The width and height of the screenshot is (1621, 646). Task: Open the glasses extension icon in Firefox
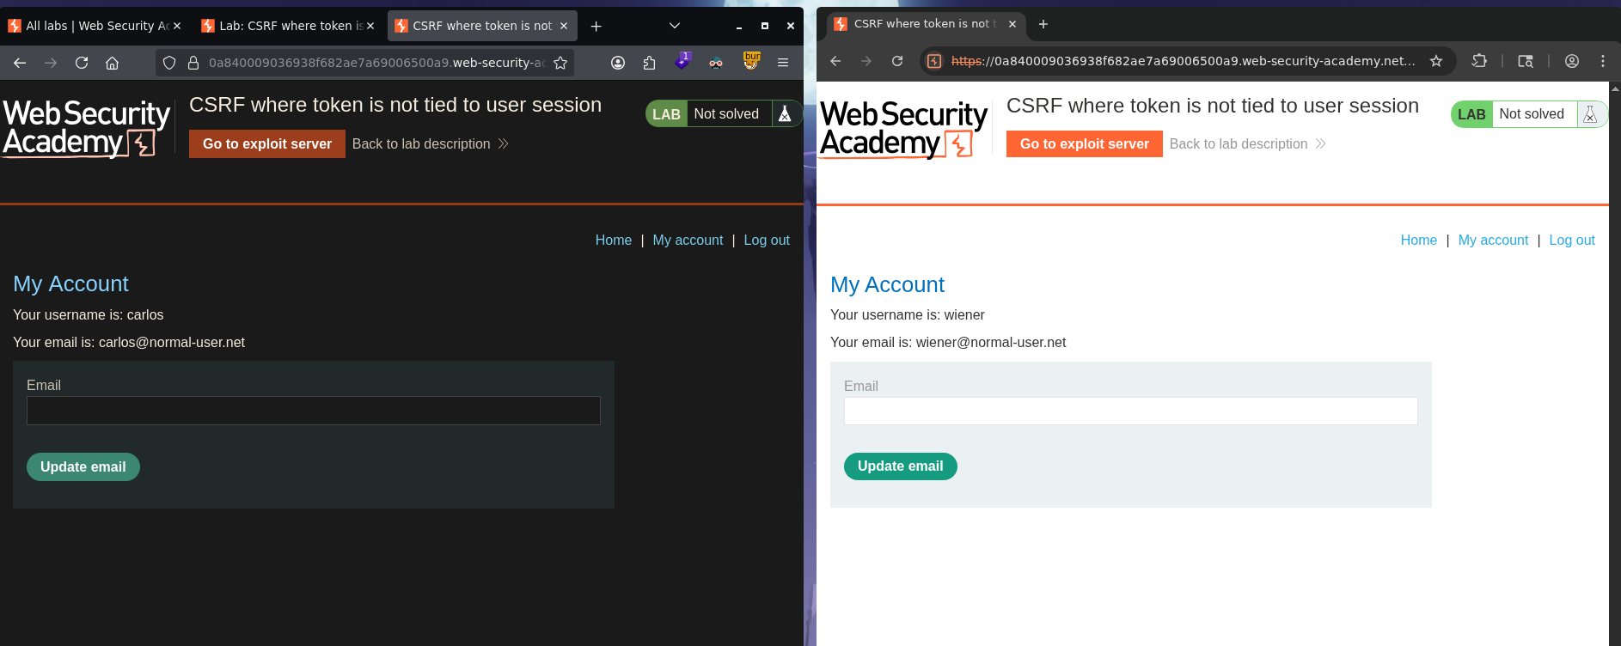(x=716, y=63)
